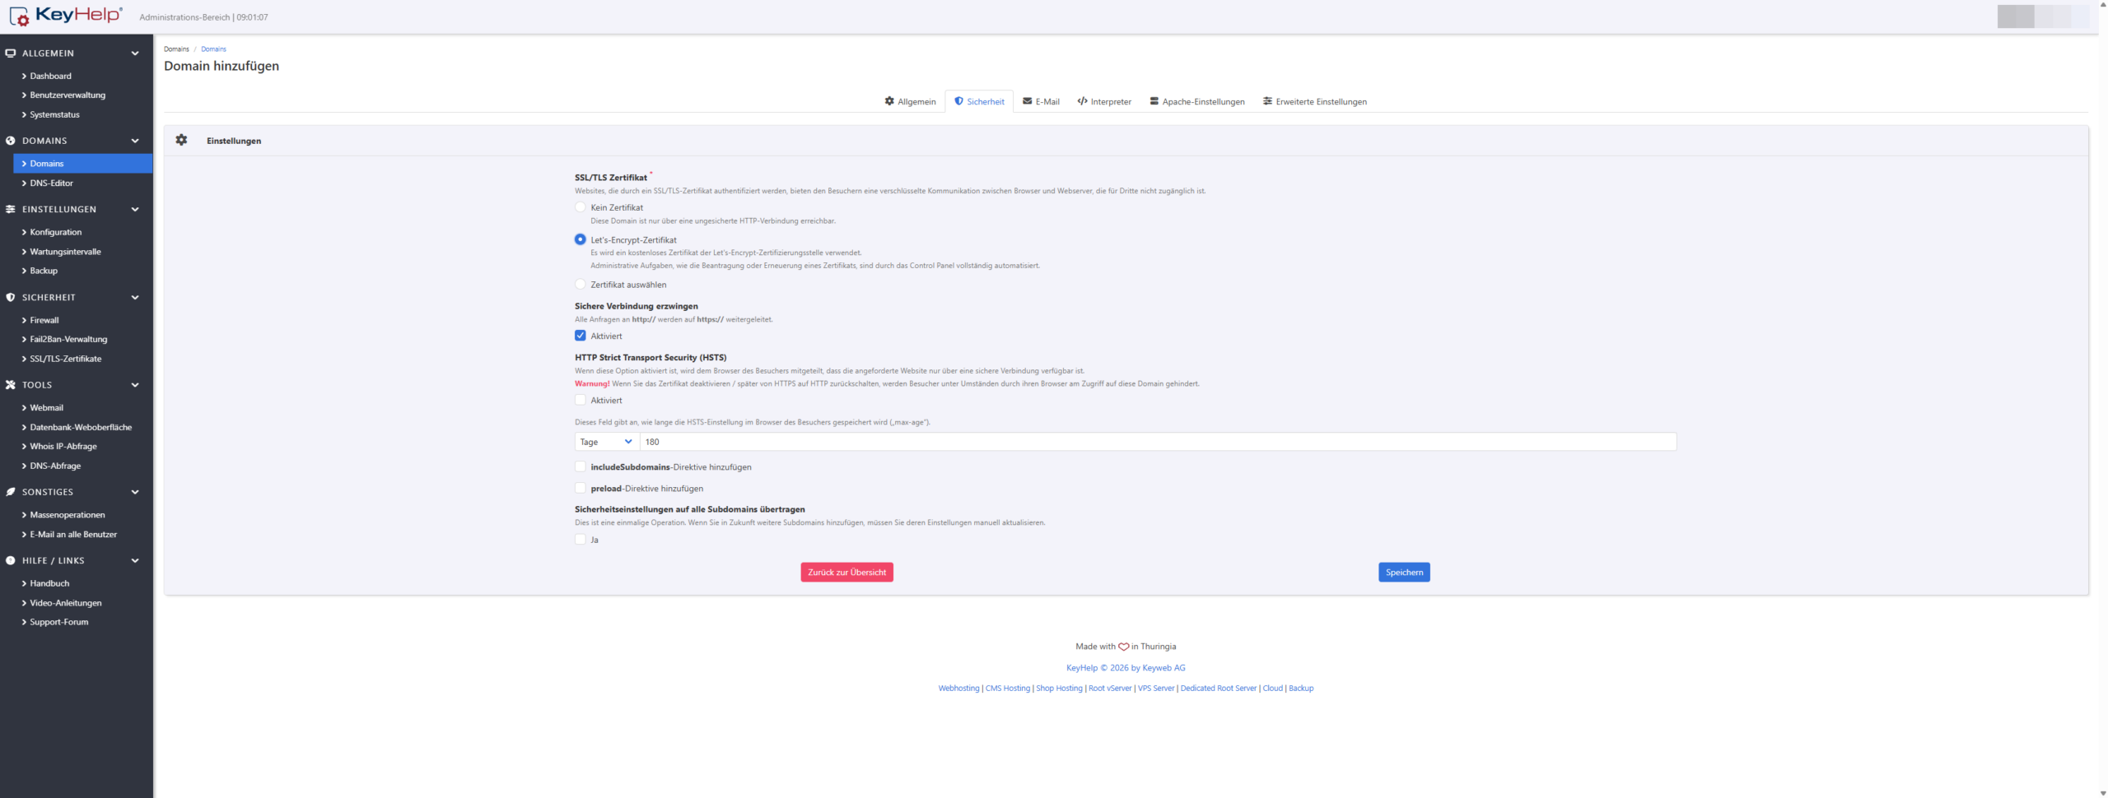Click the Allgemein monitor icon in sidebar
2108x798 pixels.
coord(11,53)
